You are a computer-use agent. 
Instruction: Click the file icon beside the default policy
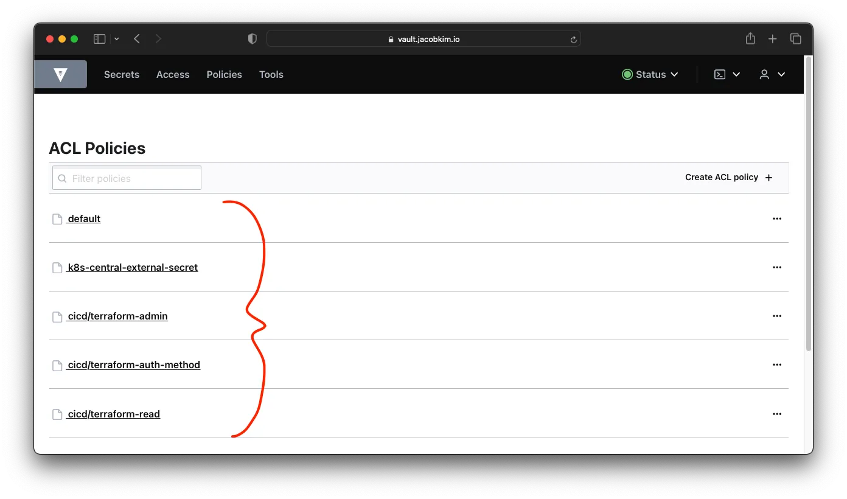click(57, 218)
